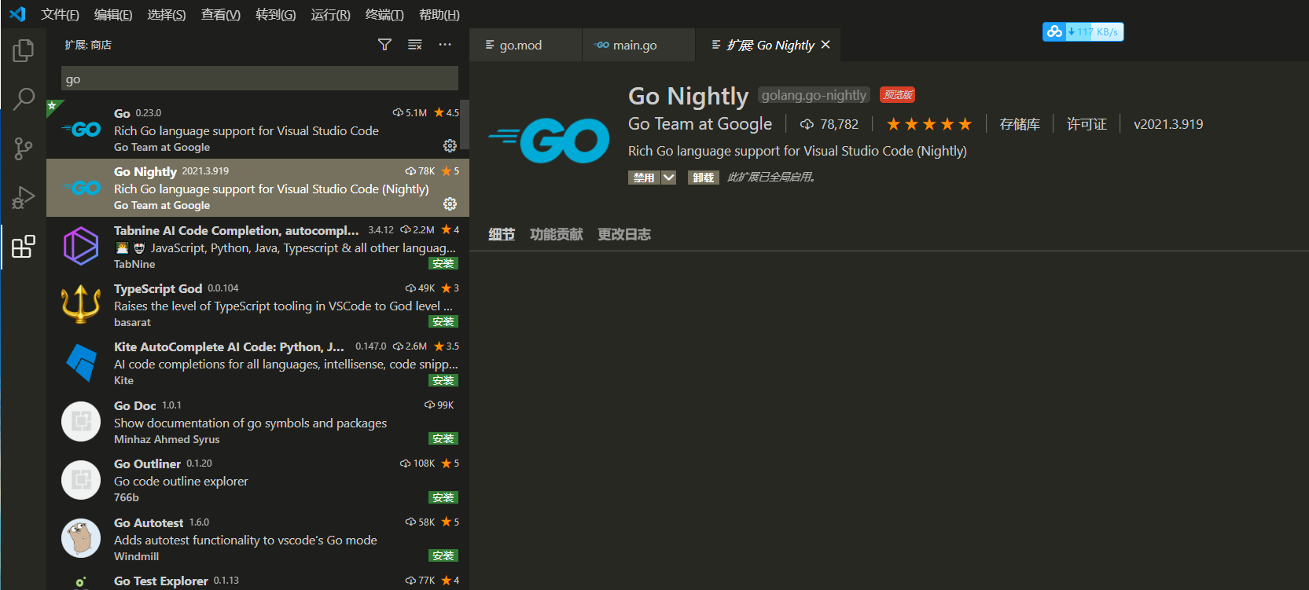
Task: Switch to the main.go editor tab
Action: tap(638, 45)
